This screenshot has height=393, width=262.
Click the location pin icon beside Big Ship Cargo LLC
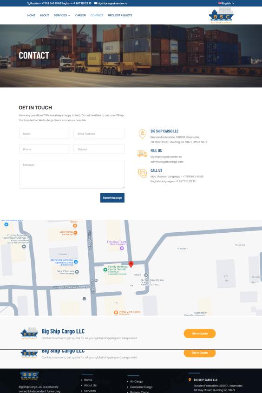coord(143,134)
